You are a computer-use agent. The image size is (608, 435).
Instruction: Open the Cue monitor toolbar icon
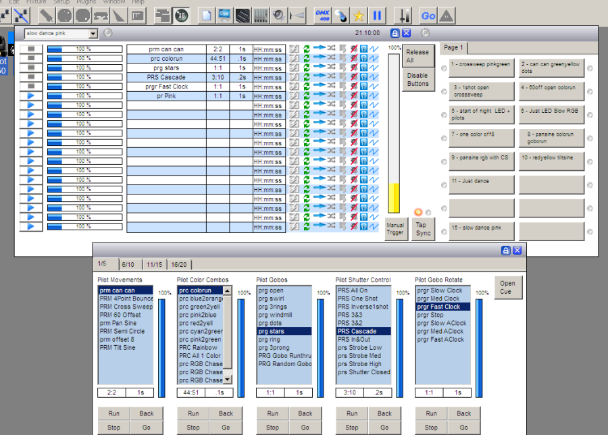(224, 16)
